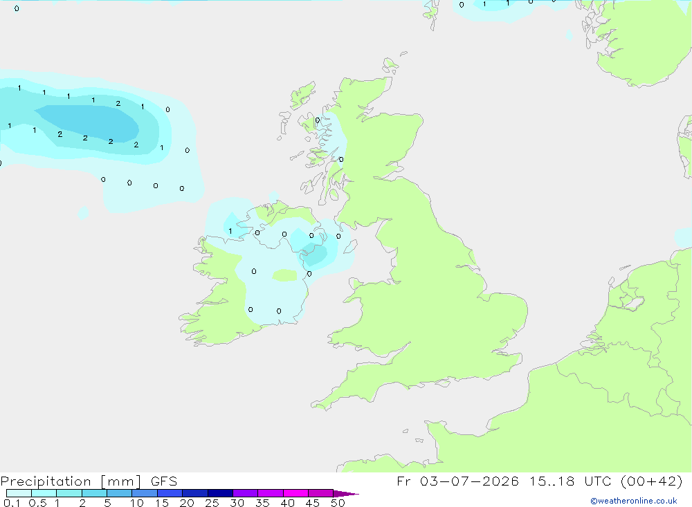Pick the bright magenta 40–45 legend swatch
Image resolution: width=692 pixels, height=507 pixels.
pyautogui.click(x=295, y=493)
